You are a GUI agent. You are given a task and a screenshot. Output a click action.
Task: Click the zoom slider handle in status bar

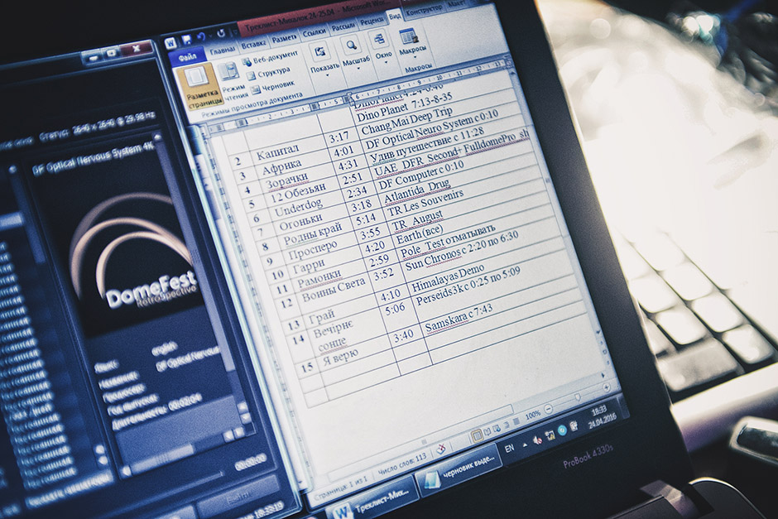[x=577, y=398]
